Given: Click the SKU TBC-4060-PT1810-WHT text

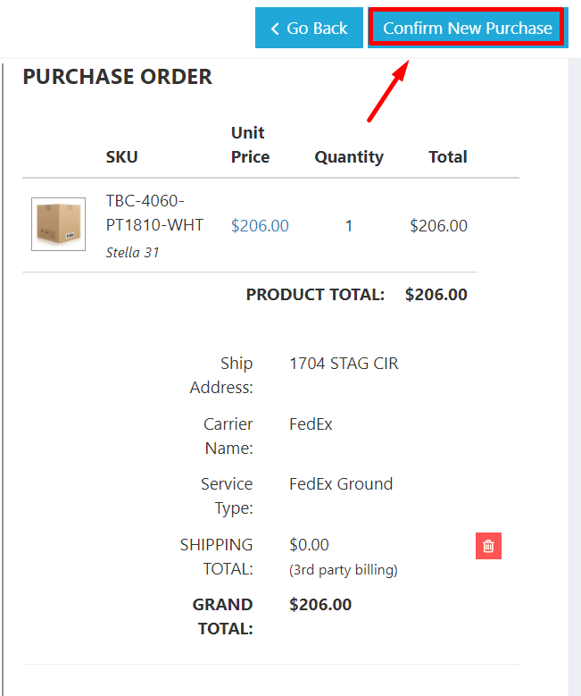Looking at the screenshot, I should [x=154, y=213].
